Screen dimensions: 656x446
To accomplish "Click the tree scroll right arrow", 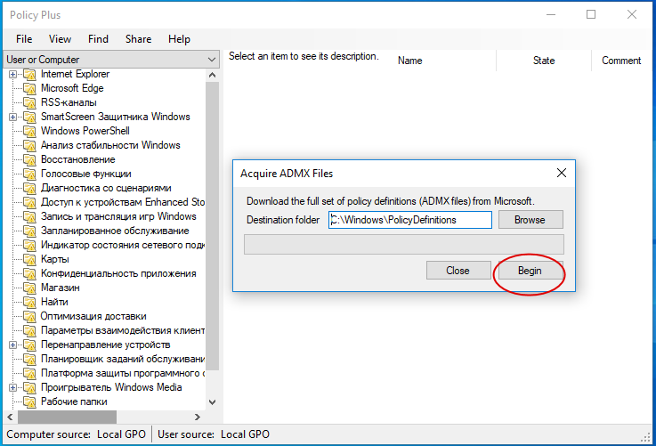I will (x=198, y=418).
